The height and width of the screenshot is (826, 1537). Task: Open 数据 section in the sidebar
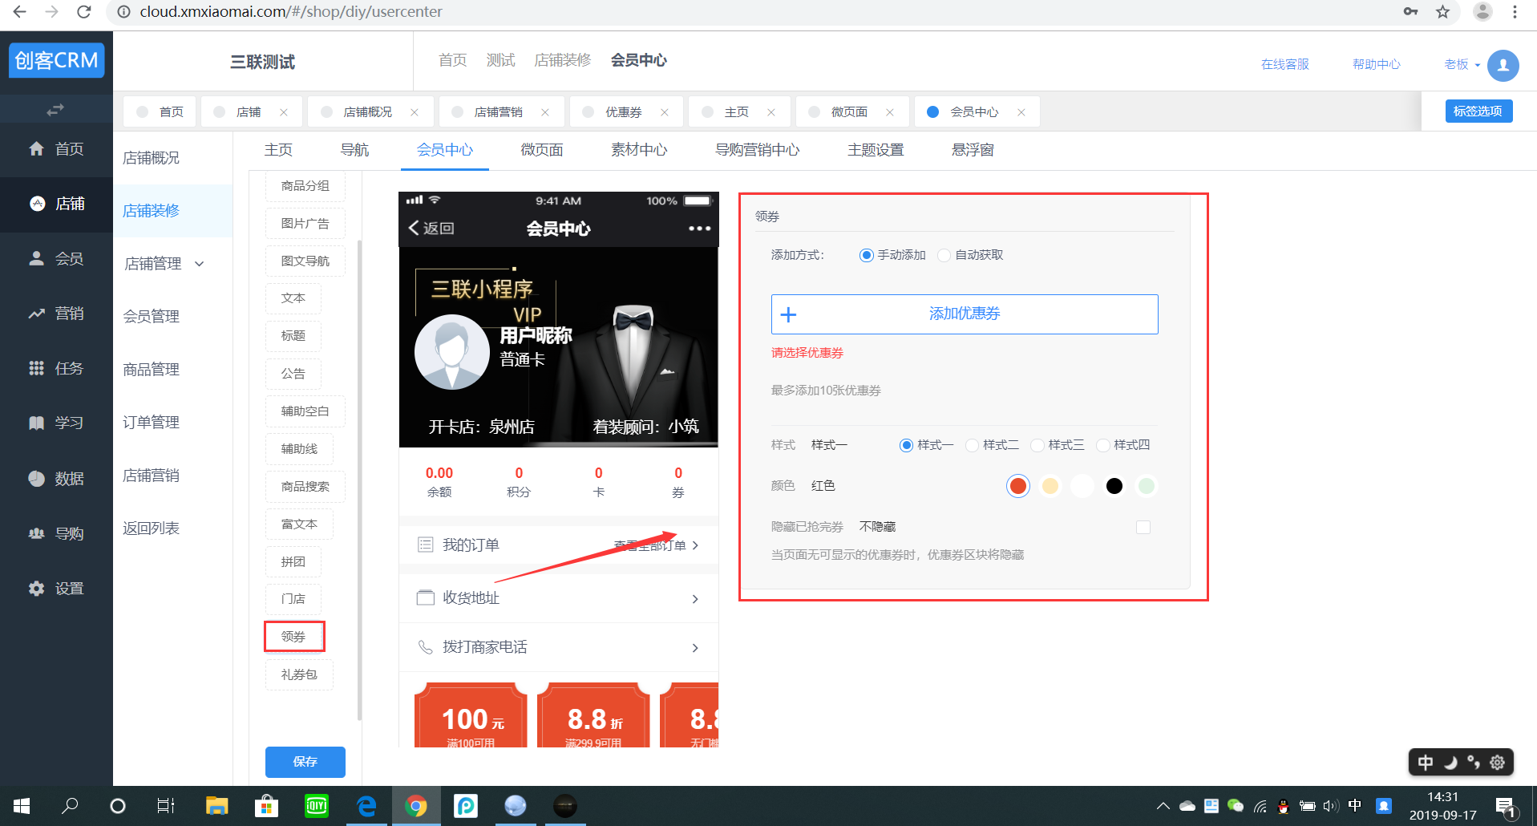pos(56,479)
